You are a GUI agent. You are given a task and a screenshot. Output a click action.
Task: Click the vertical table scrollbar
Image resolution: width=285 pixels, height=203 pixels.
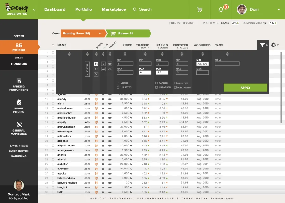click(x=281, y=88)
